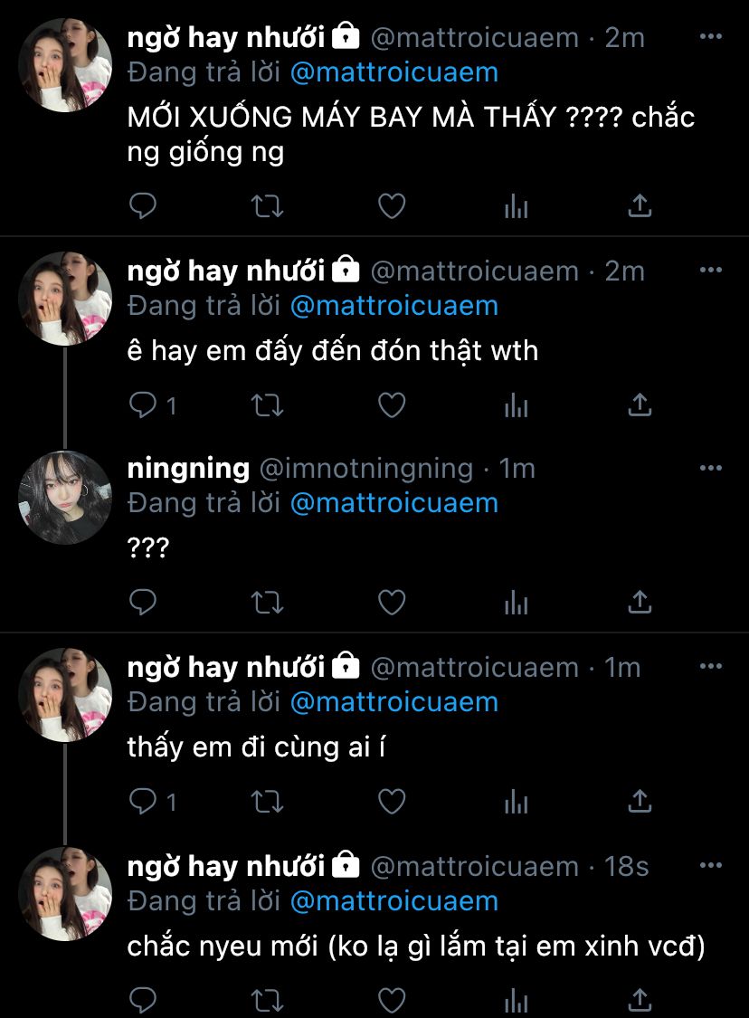Image resolution: width=749 pixels, height=1018 pixels.
Task: Like the 'MỚI XUỐNG MÁY BAY' tweet
Action: pos(392,206)
